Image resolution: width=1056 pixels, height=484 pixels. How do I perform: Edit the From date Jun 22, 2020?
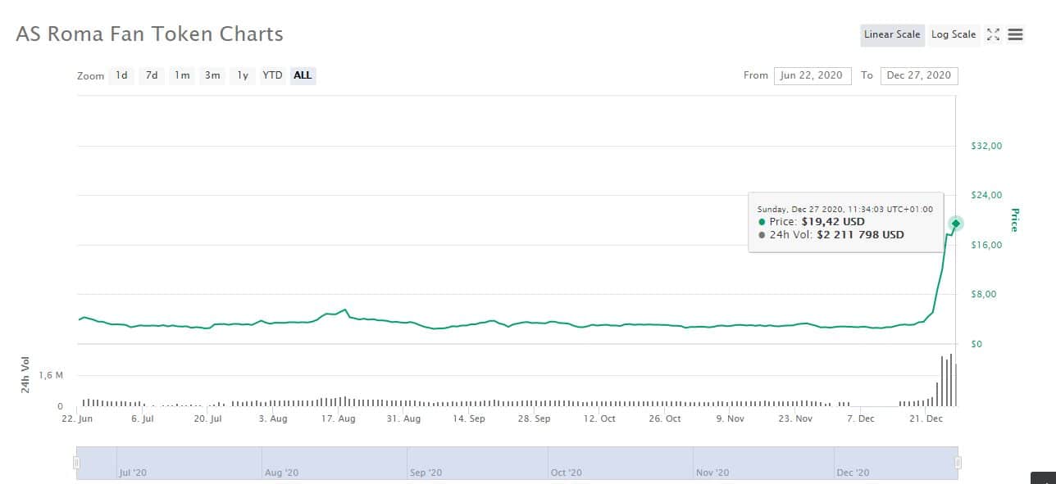812,75
